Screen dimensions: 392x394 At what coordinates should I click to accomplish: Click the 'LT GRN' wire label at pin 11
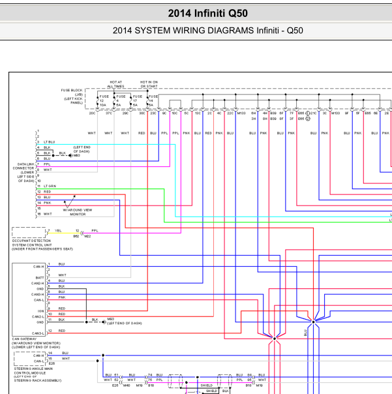pos(50,186)
